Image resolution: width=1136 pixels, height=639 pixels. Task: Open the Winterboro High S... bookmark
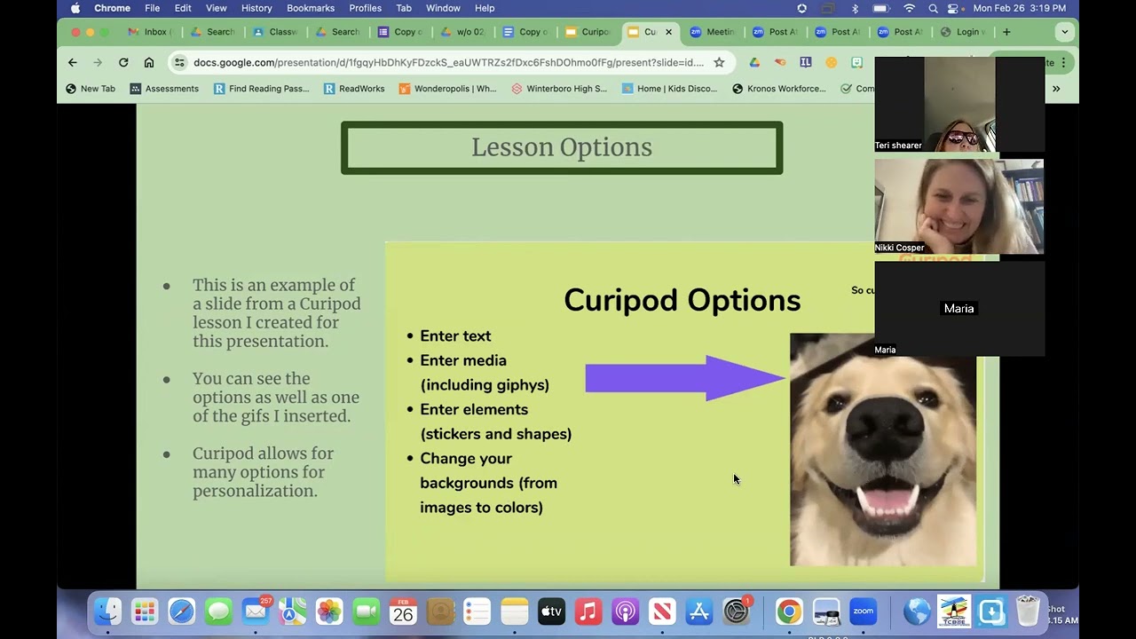pyautogui.click(x=559, y=89)
